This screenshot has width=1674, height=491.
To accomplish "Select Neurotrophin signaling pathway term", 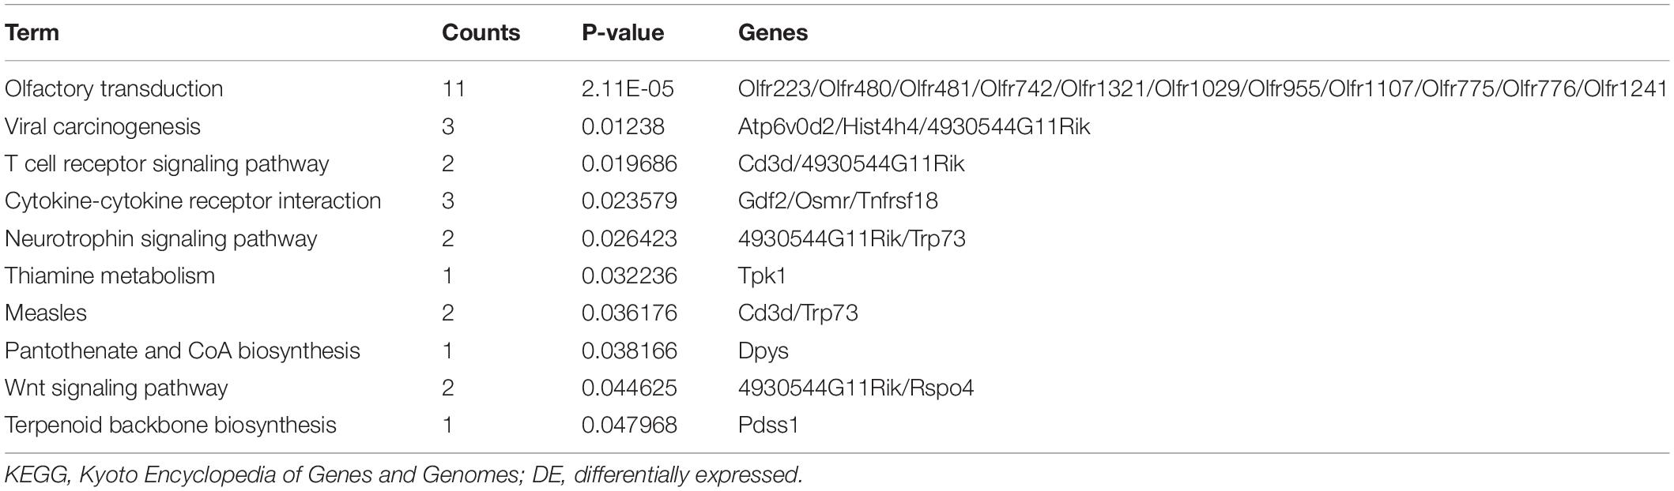I will 161,238.
